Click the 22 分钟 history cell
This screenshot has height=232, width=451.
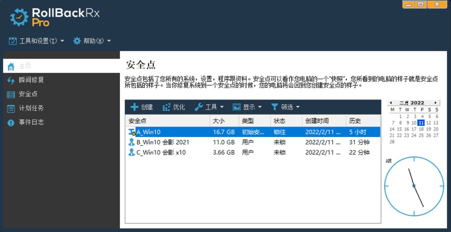(x=359, y=152)
